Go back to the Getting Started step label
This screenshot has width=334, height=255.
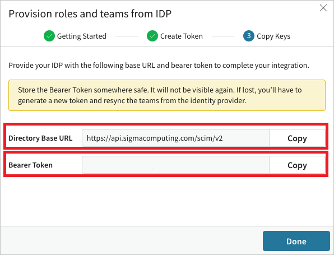[x=82, y=36]
